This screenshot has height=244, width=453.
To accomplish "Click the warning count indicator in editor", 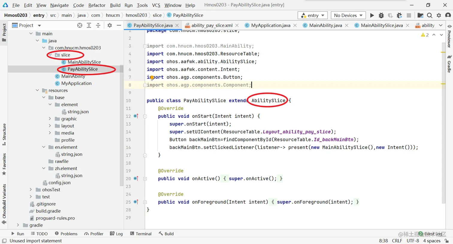I will coord(425,35).
